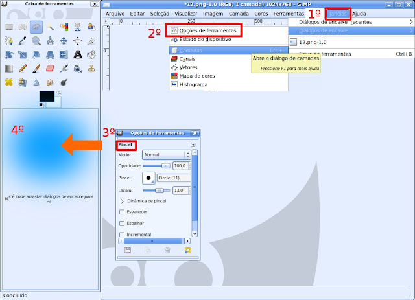This screenshot has width=415, height=300.
Task: Select the Move tool
Action: (x=64, y=41)
